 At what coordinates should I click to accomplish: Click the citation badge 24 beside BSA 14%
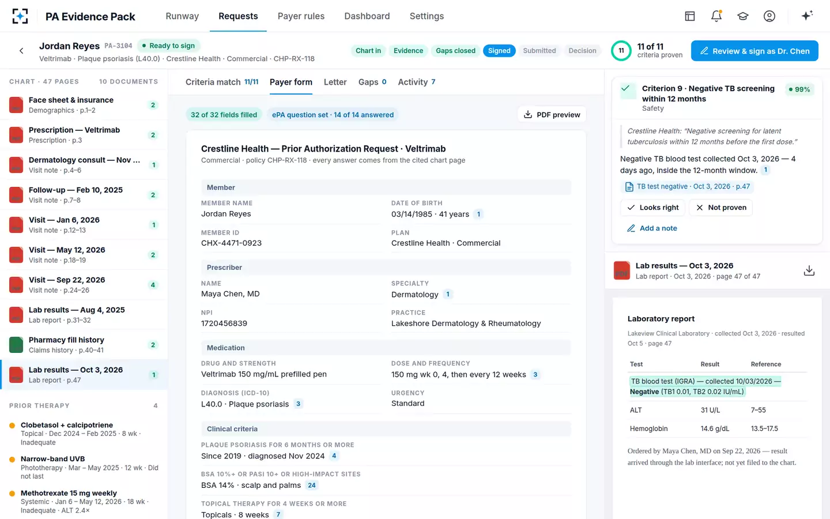point(312,486)
